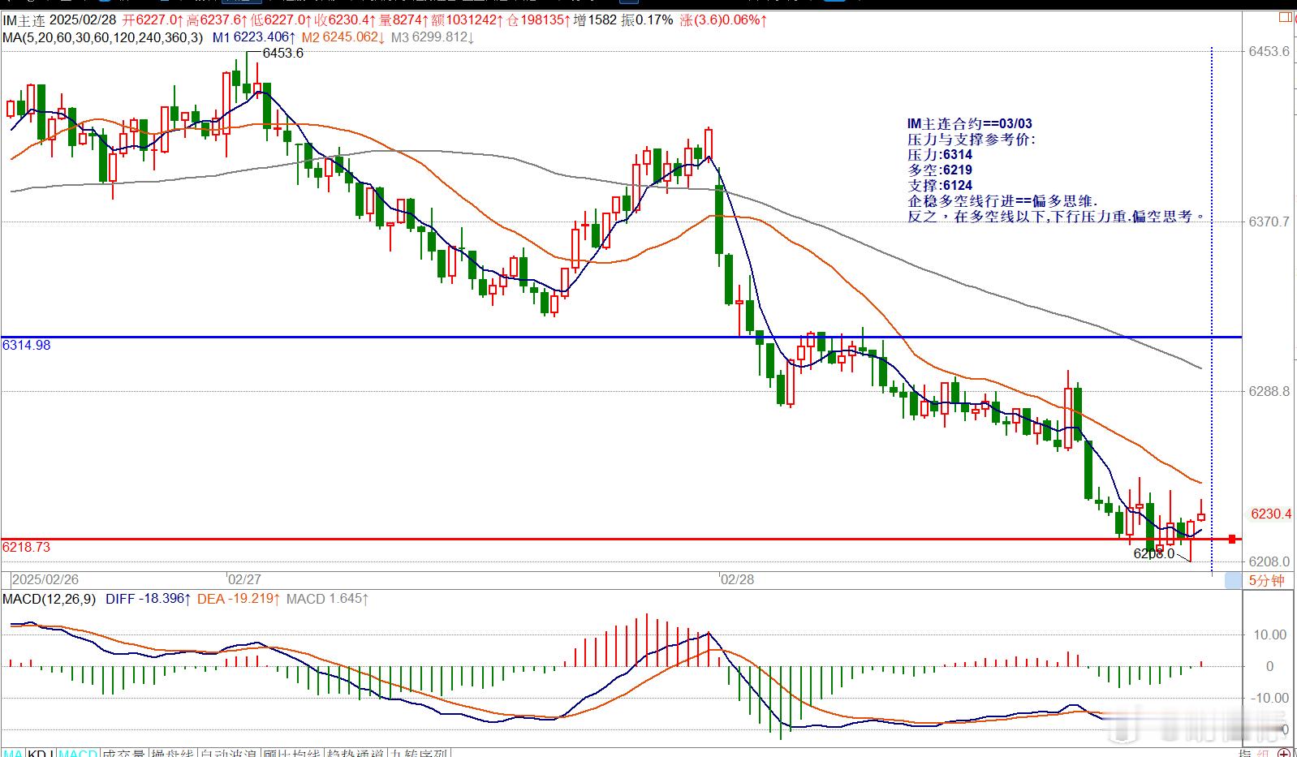Select the red 6218.73 line label
This screenshot has width=1297, height=757.
[27, 547]
